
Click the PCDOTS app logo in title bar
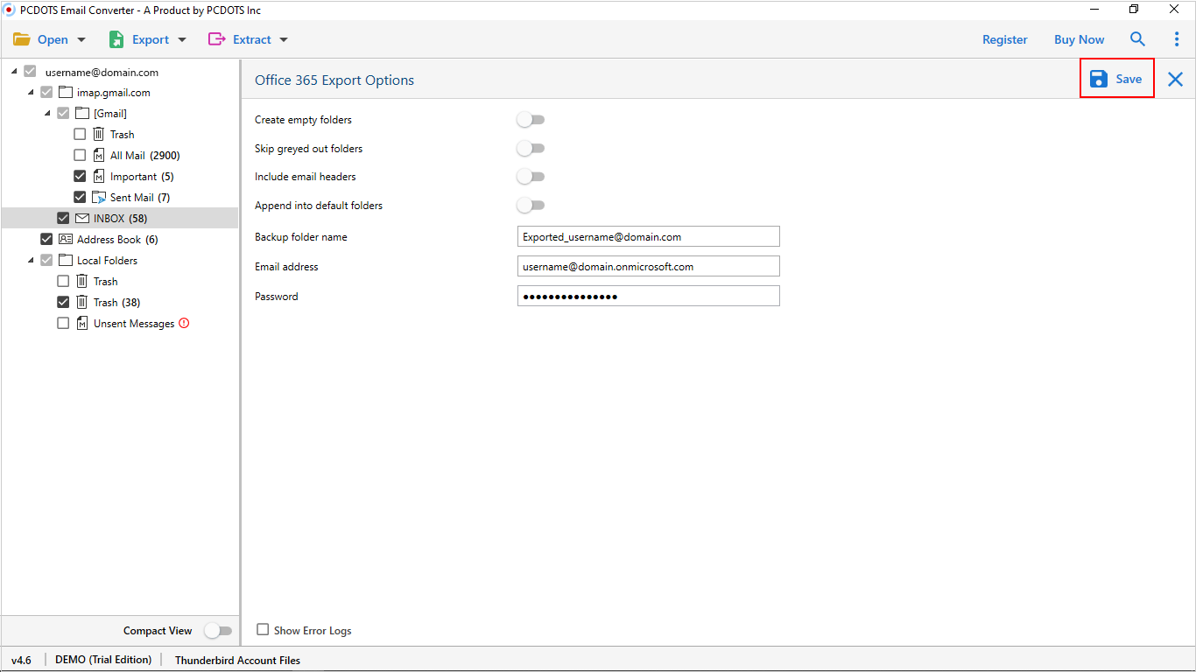point(10,10)
